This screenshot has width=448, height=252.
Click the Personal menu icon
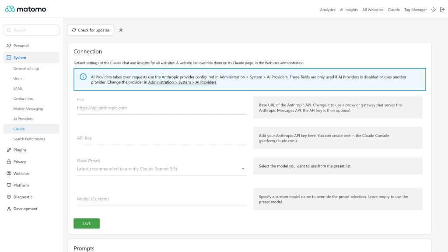pyautogui.click(x=9, y=45)
